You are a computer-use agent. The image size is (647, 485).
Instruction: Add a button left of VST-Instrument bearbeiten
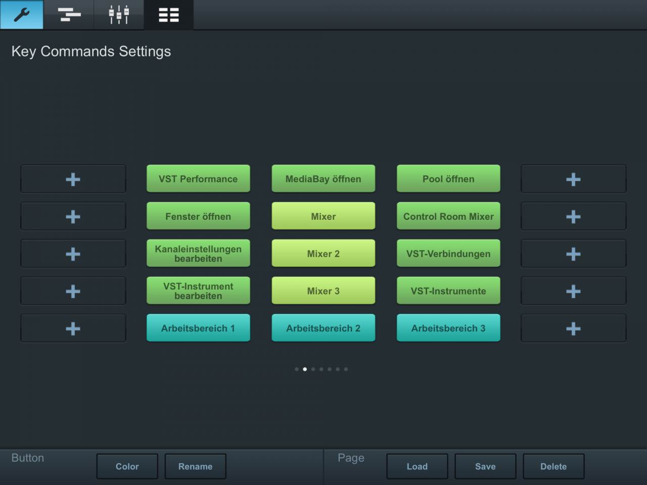[73, 291]
